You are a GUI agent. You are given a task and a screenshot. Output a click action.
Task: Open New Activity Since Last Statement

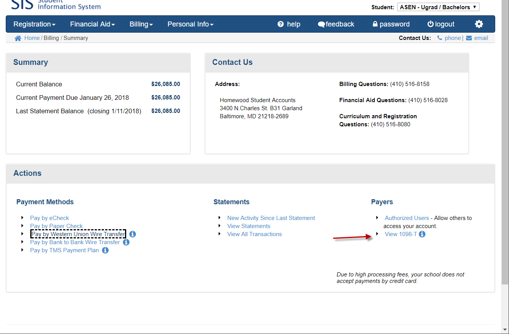(271, 218)
